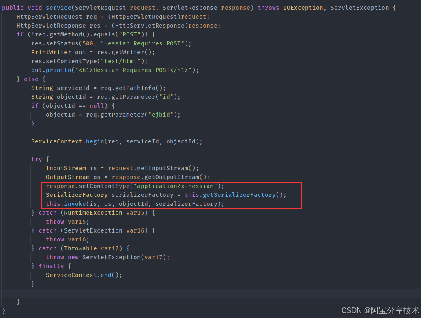421x318 pixels.
Task: Click the InputStream is declaration
Action: [x=122, y=168]
